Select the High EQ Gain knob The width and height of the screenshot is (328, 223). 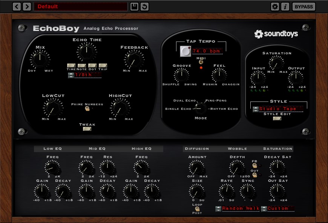pos(131,191)
